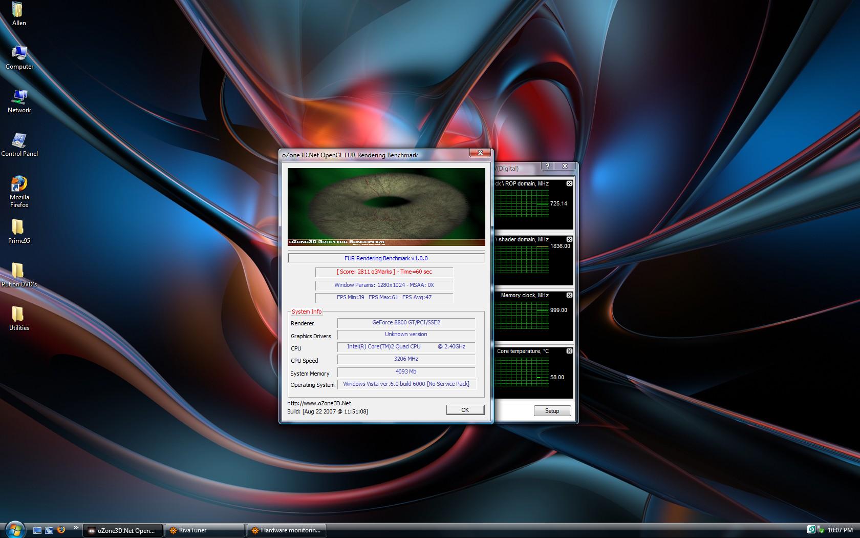
Task: Click OK in the FUR Benchmark dialog
Action: pos(465,410)
